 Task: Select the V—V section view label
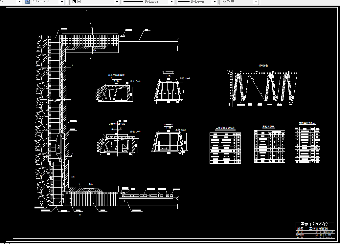point(169,125)
